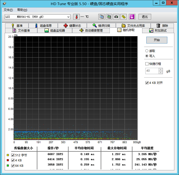
Task: Click the 操作/秒 column header
Action: pyautogui.click(x=53, y=148)
